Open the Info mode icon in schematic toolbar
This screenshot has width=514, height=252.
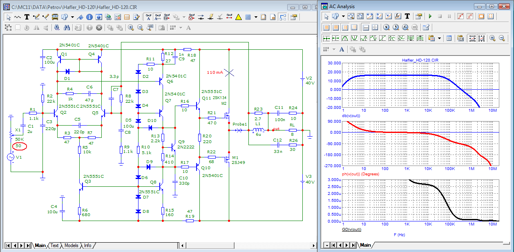pos(89,17)
